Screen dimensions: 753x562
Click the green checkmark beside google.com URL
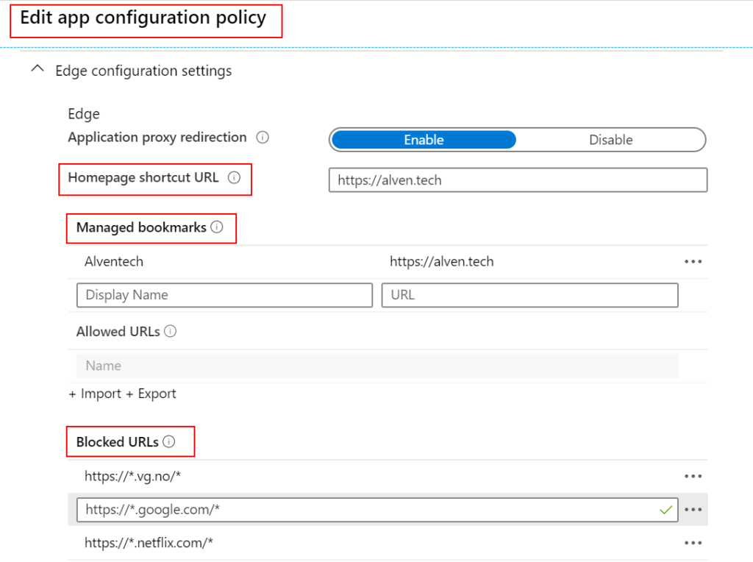pos(666,509)
